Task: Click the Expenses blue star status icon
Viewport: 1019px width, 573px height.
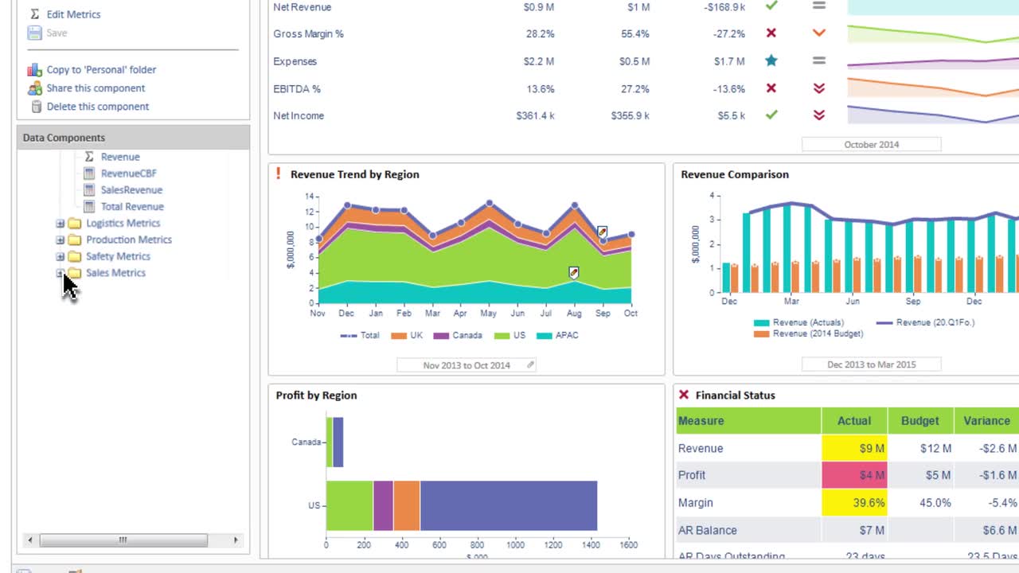Action: pyautogui.click(x=771, y=60)
